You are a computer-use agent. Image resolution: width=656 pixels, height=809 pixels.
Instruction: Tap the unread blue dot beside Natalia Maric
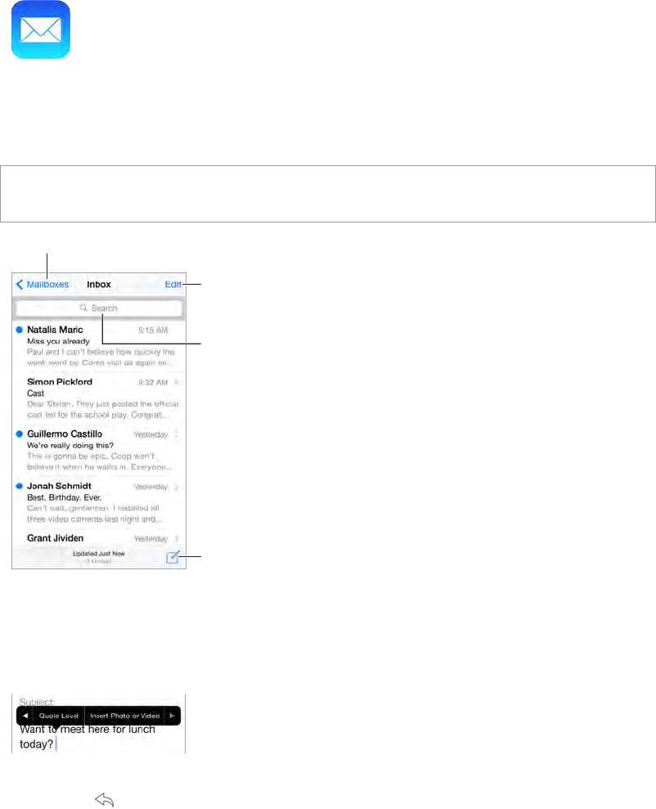(20, 330)
